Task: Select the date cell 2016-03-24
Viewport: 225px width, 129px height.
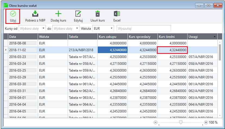Action: 23,64
